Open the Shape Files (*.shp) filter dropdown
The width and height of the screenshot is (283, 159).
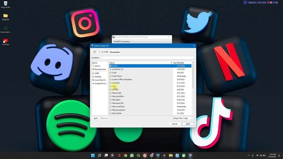(x=184, y=118)
